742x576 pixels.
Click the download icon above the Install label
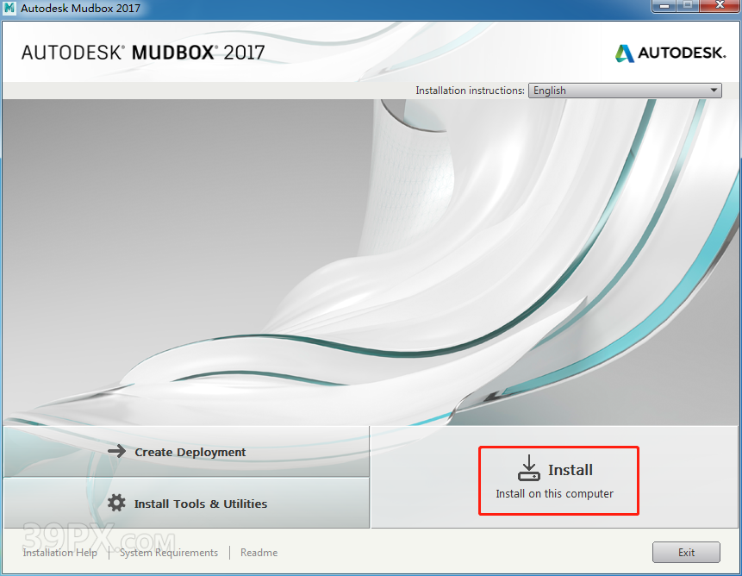pyautogui.click(x=529, y=467)
